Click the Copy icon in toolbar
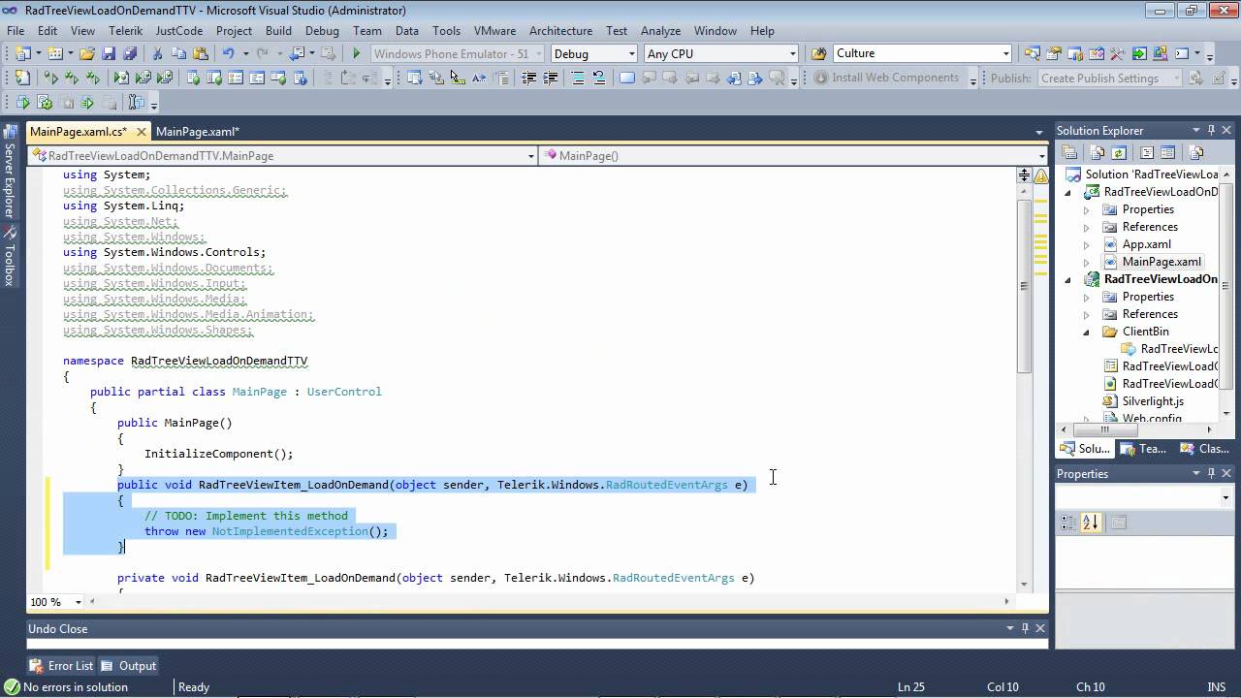Viewport: 1241px width, 698px height. (x=179, y=53)
